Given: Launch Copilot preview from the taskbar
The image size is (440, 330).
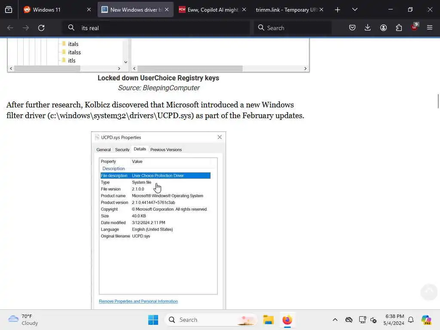Looking at the screenshot, I should tap(426, 320).
